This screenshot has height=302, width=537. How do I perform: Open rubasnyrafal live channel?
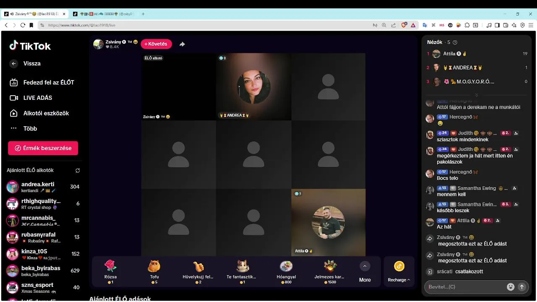pyautogui.click(x=43, y=237)
